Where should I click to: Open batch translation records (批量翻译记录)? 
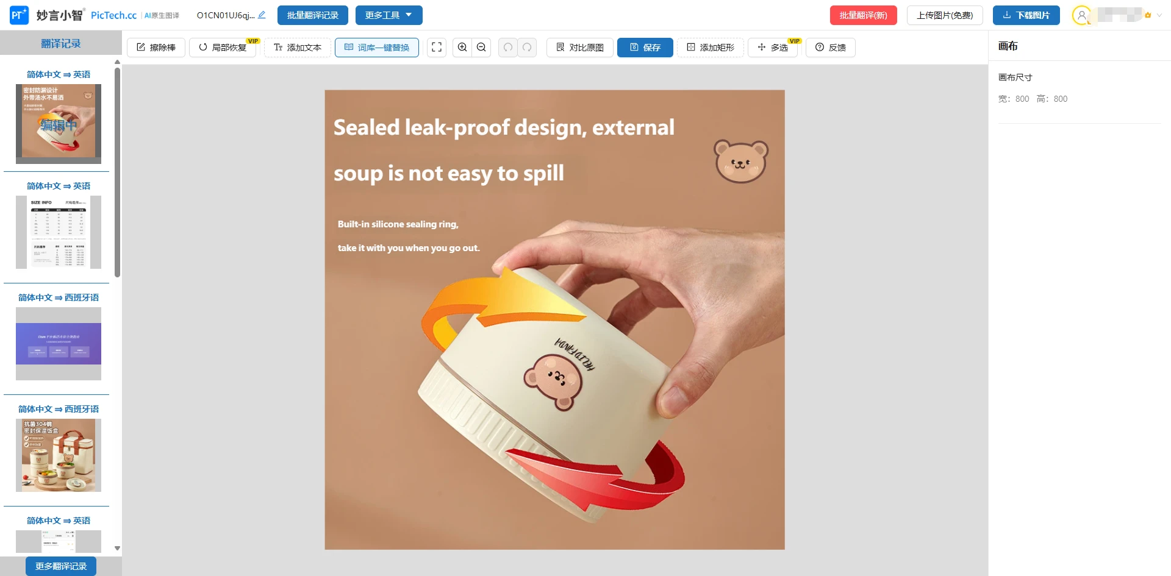click(x=313, y=15)
